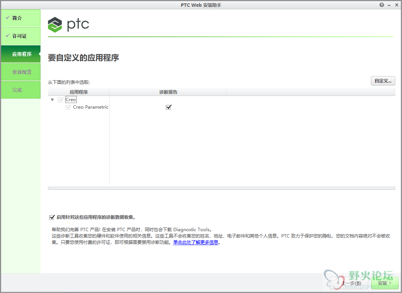Viewport: 402px width, 293px height.
Task: Click the PTC logo
Action: click(69, 25)
